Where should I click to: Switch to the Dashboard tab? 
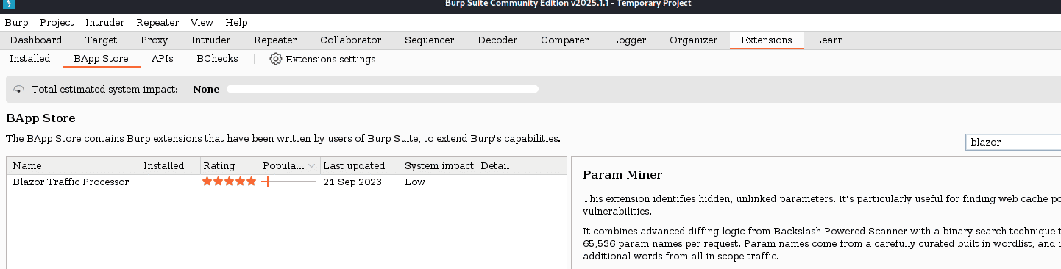point(36,40)
